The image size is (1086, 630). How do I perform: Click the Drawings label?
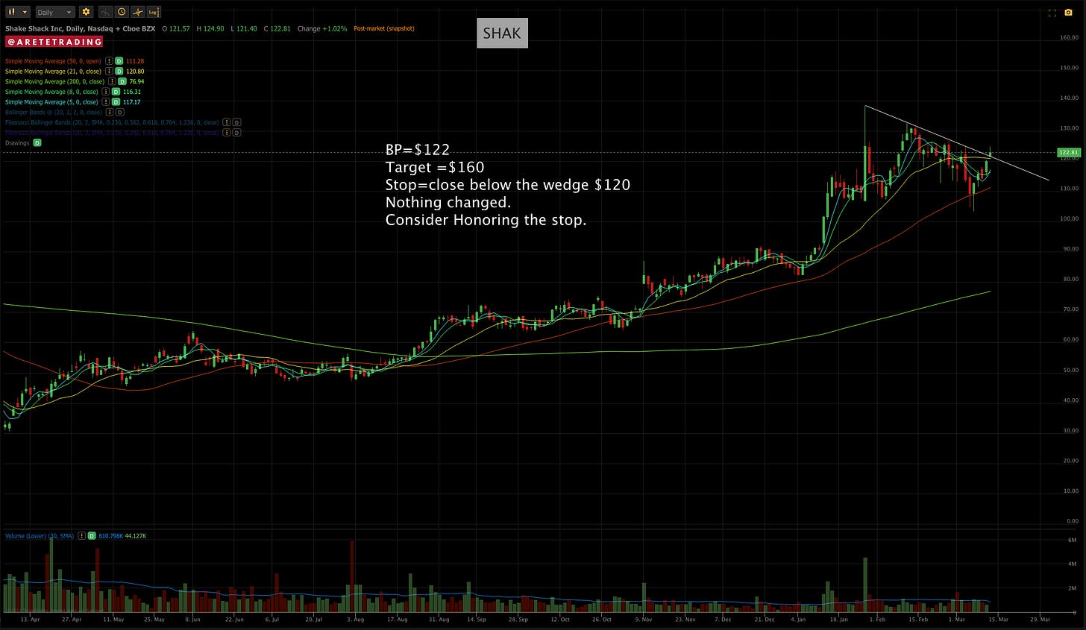[x=17, y=143]
